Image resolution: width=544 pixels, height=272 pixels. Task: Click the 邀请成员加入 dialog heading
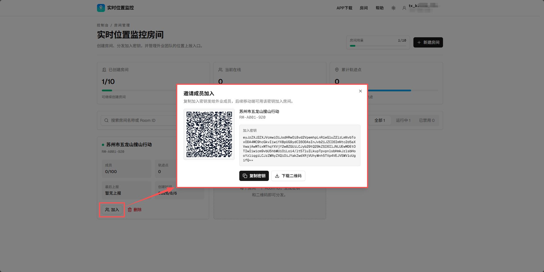pos(199,93)
